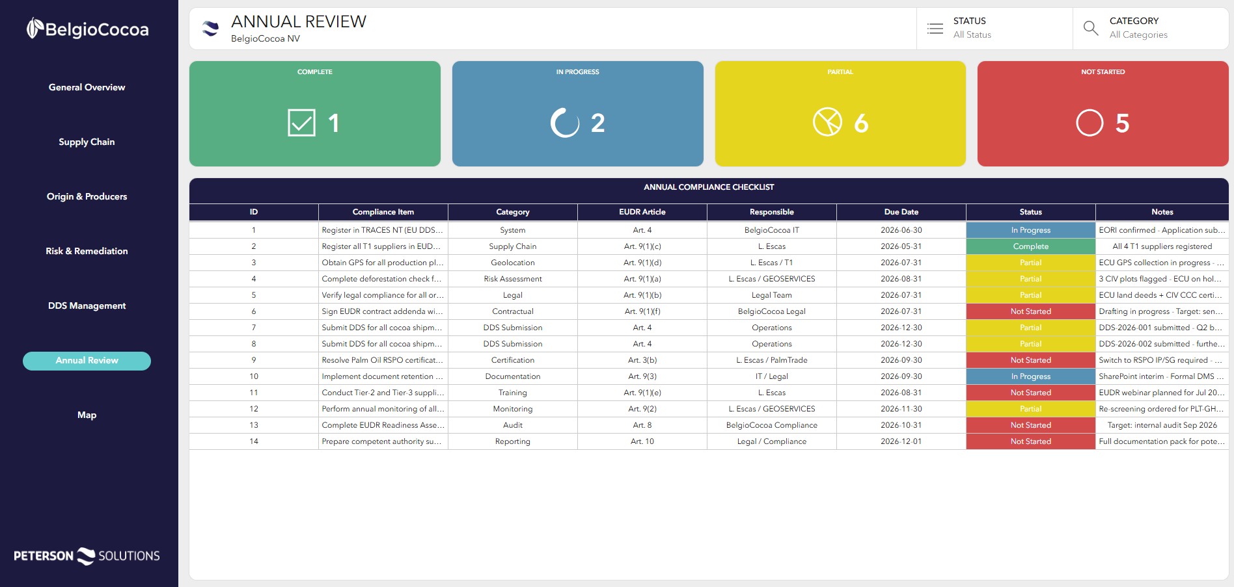
Task: Filter by the green Complete card
Action: tap(315, 114)
